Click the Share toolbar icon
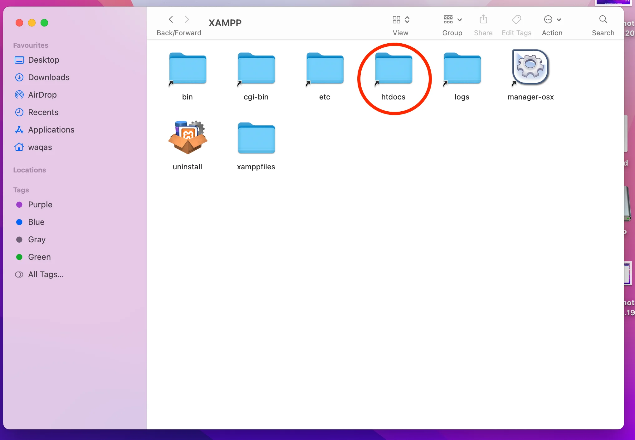Screen dimensions: 635x440 (483, 19)
